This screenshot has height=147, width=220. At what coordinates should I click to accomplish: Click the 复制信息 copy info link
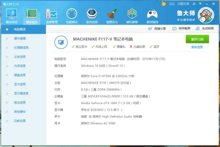click(197, 47)
